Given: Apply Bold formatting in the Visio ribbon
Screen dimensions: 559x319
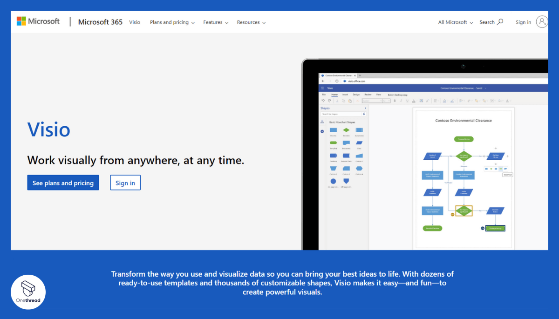Looking at the screenshot, I should click(394, 101).
